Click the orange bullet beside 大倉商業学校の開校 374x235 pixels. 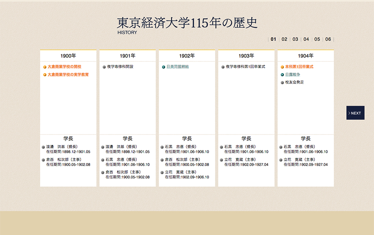coord(44,67)
